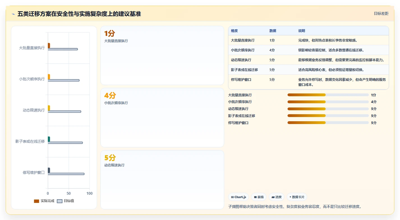Screen dimensions: 400x220
Task: Click the 小批次顺序执行 chart axis label
Action: tap(32, 79)
